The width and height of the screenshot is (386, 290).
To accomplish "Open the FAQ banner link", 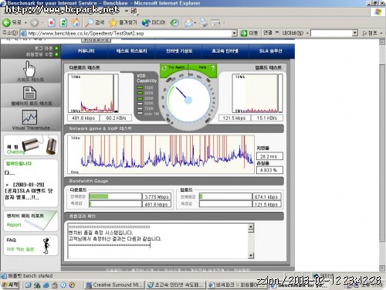I will tap(31, 245).
